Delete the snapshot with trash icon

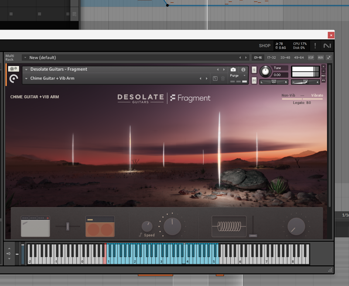point(223,78)
